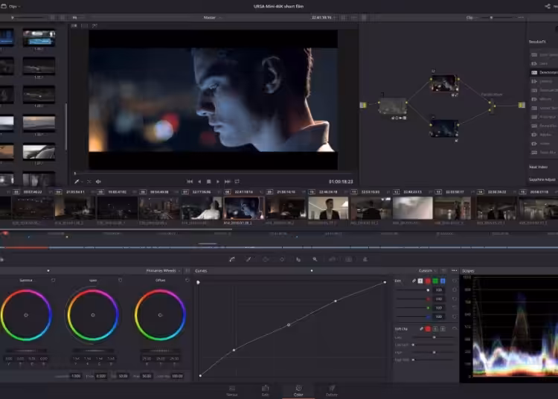Play the clip in reverse
This screenshot has height=399, width=558.
199,182
